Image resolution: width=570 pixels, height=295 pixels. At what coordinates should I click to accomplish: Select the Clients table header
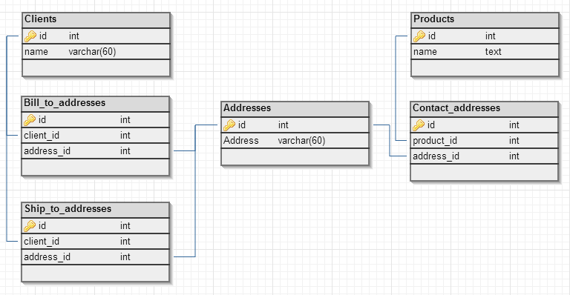96,19
